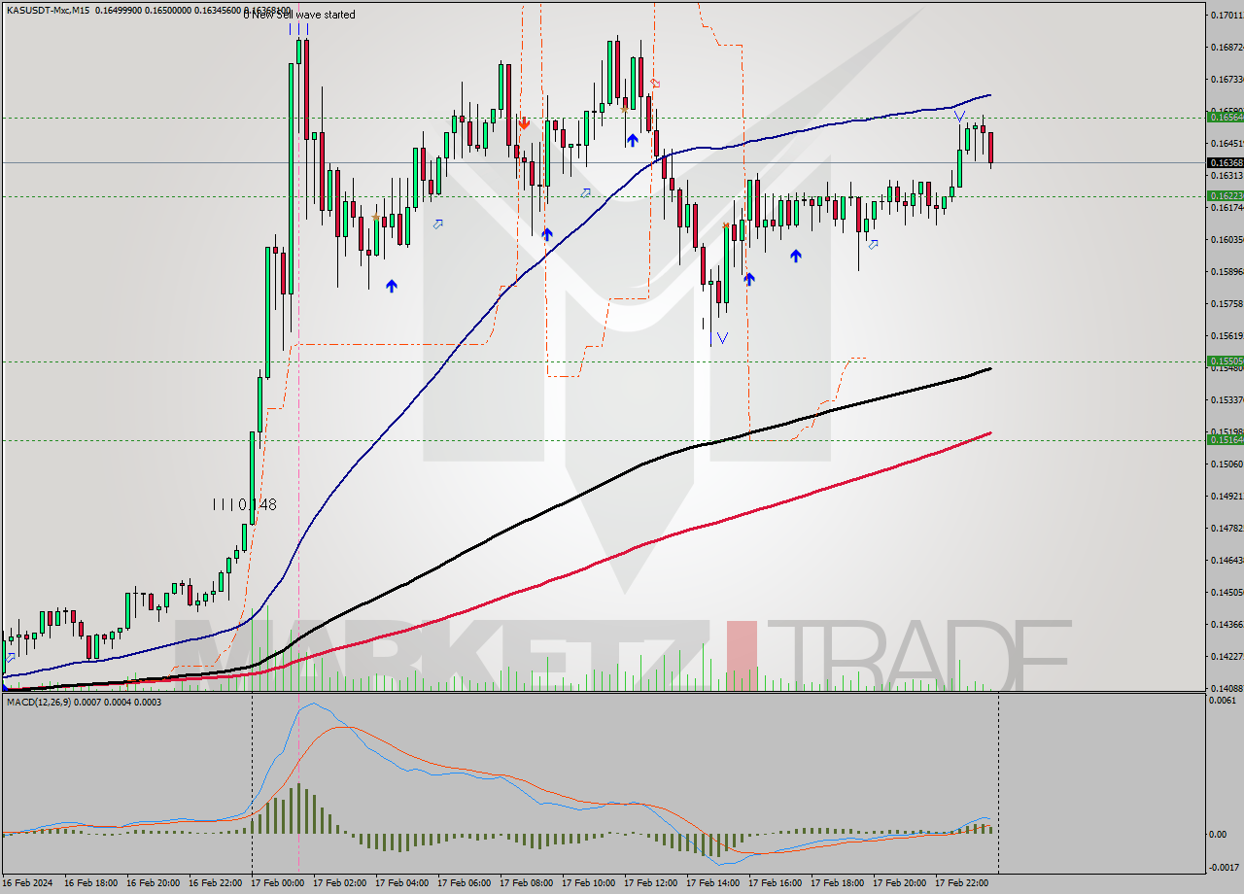This screenshot has width=1244, height=894.
Task: Click the '17 Feb 00:00' time label
Action: 277,883
